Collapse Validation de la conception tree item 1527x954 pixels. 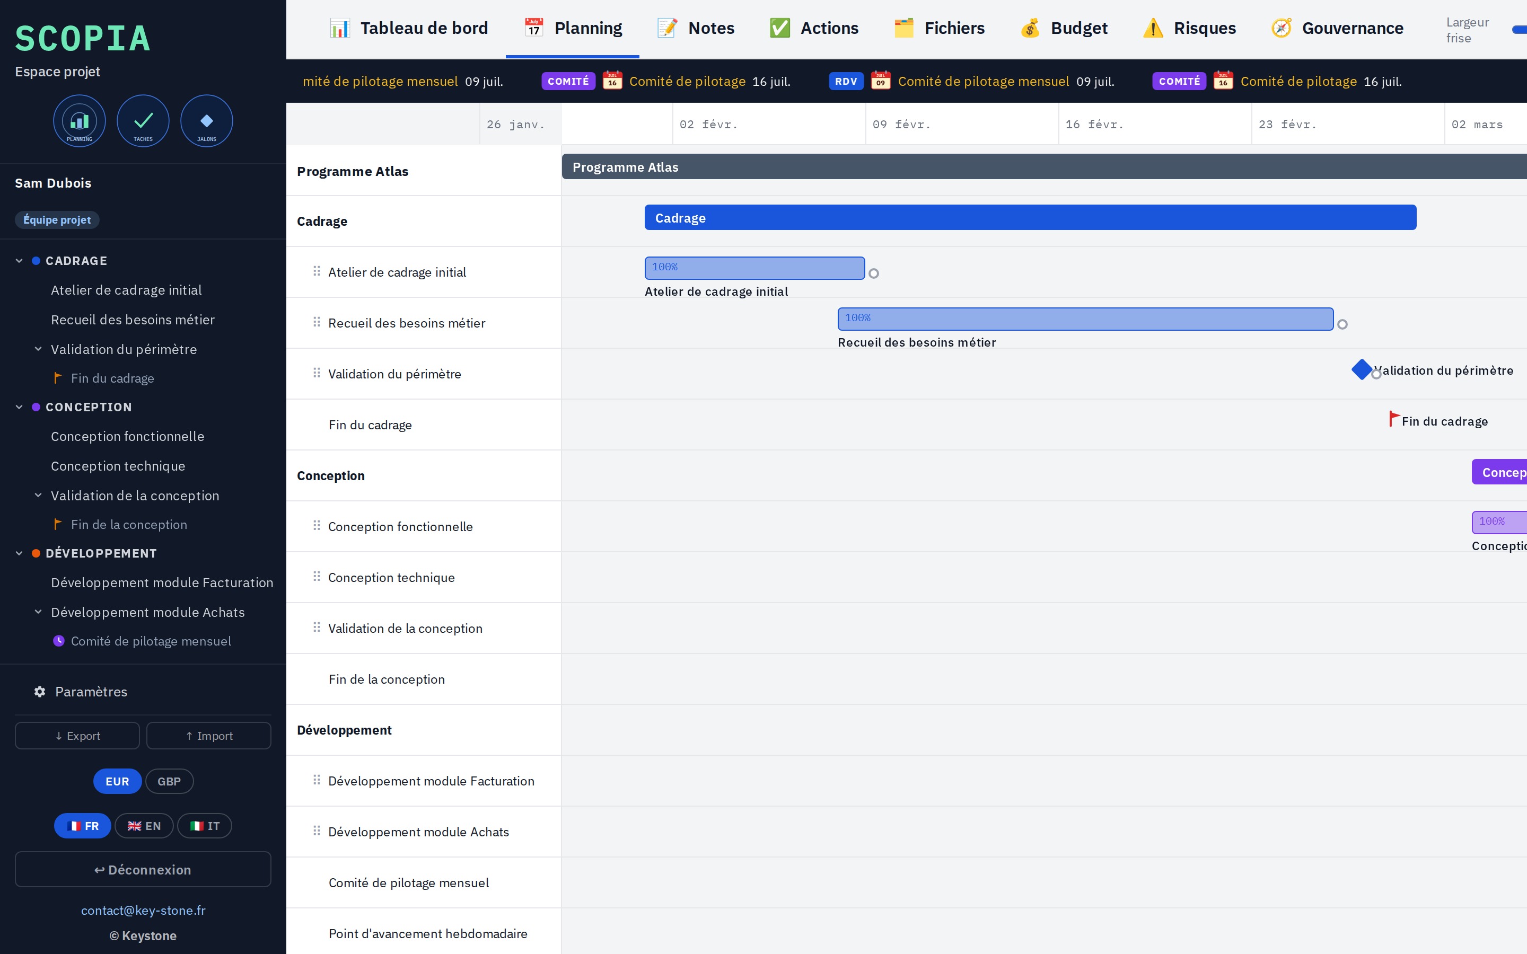click(x=38, y=496)
